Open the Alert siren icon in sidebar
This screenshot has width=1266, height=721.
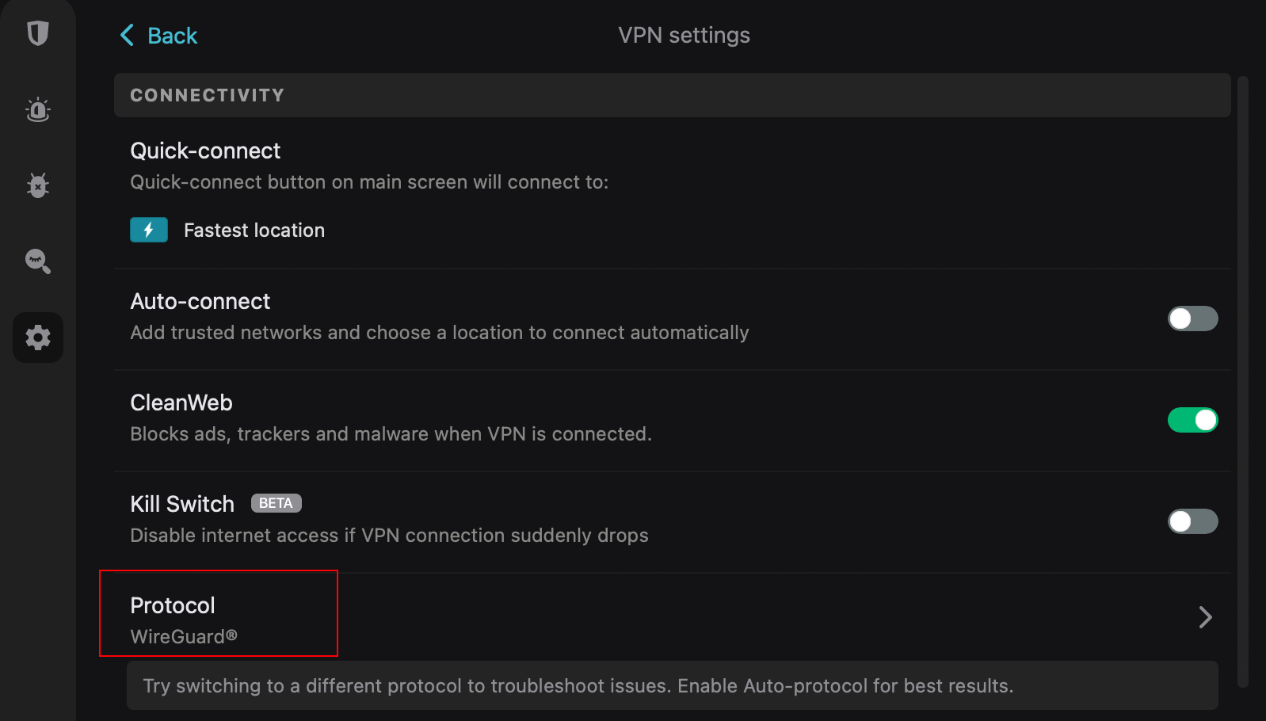pyautogui.click(x=38, y=109)
